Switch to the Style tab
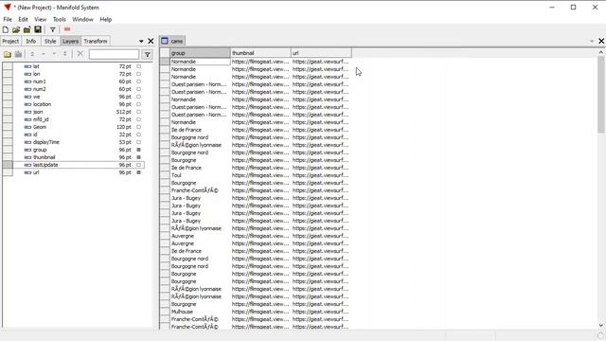 tap(50, 41)
